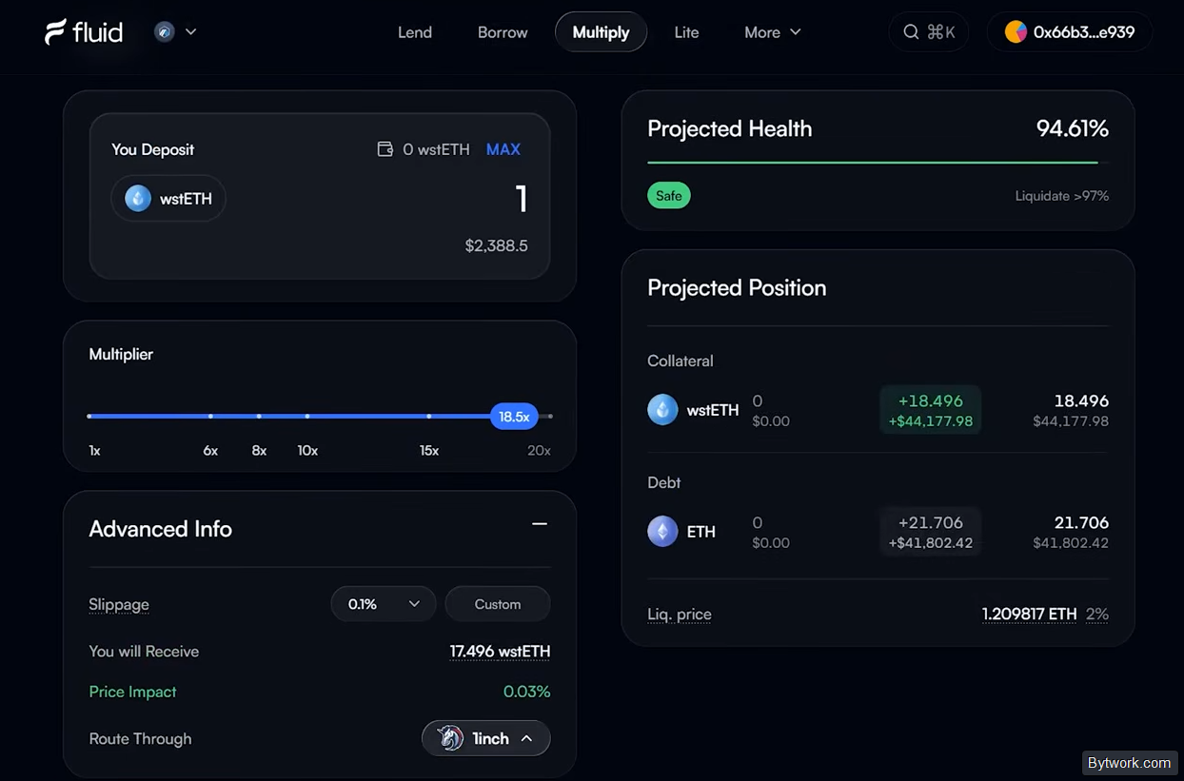
Task: Click the search magnifier icon
Action: tap(911, 32)
